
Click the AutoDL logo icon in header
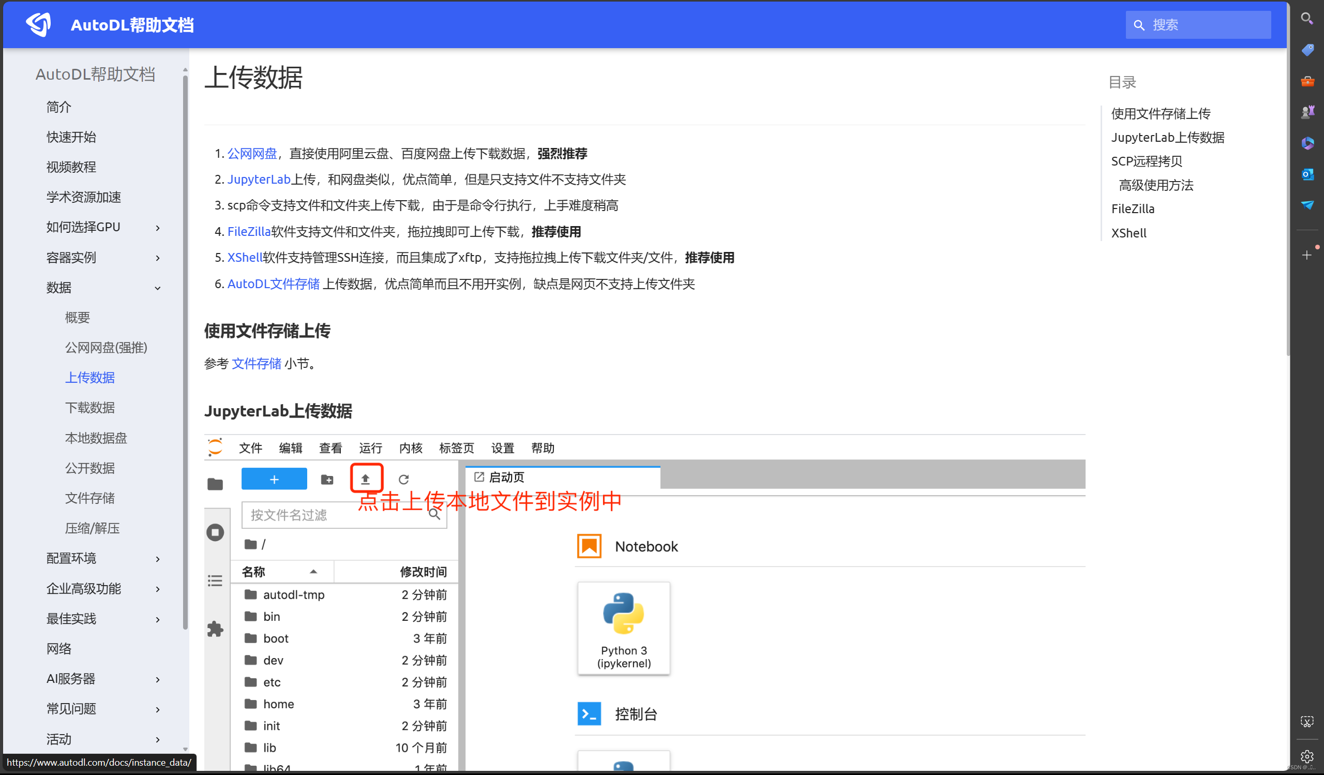[38, 24]
